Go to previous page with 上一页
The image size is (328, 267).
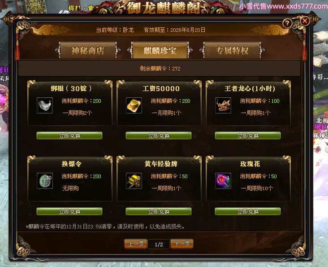(136, 244)
